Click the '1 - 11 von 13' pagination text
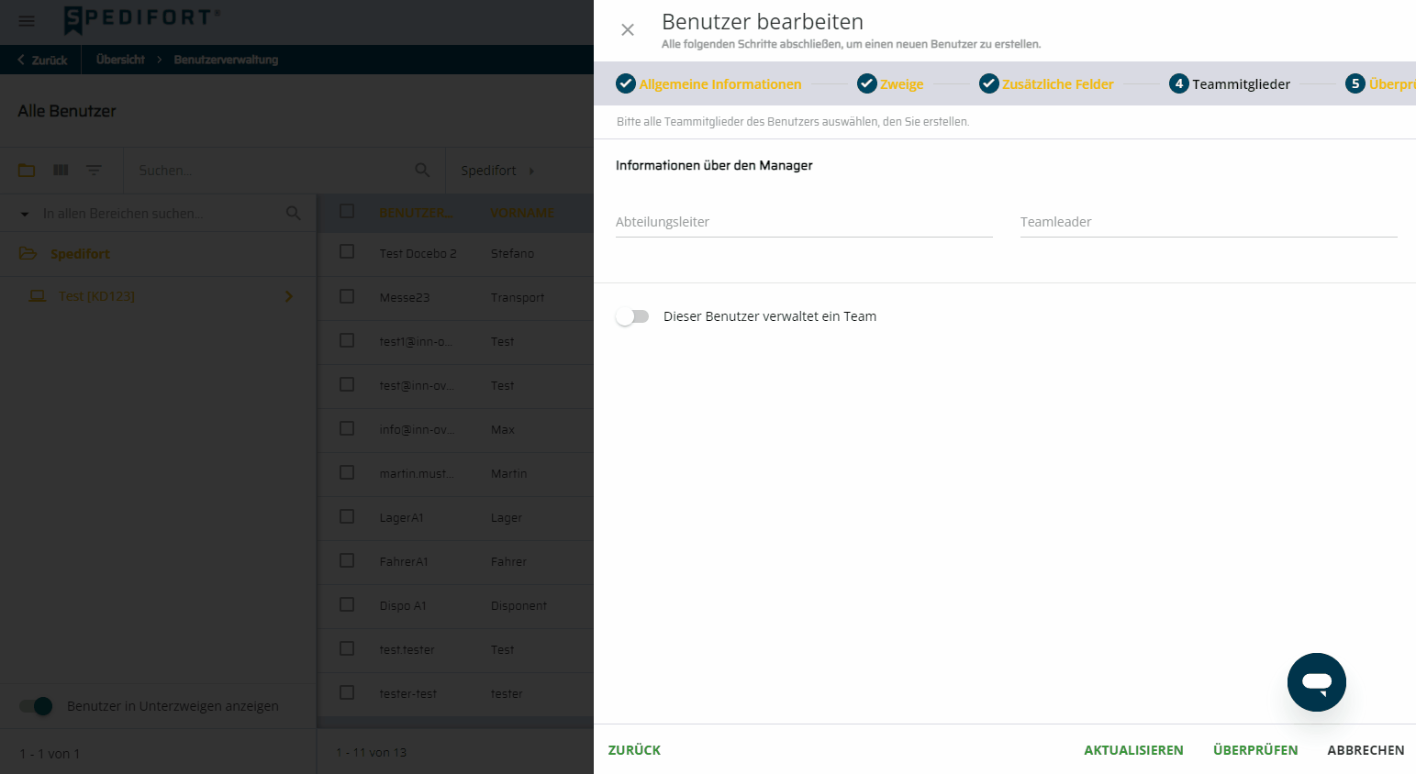The width and height of the screenshot is (1416, 774). pos(371,752)
